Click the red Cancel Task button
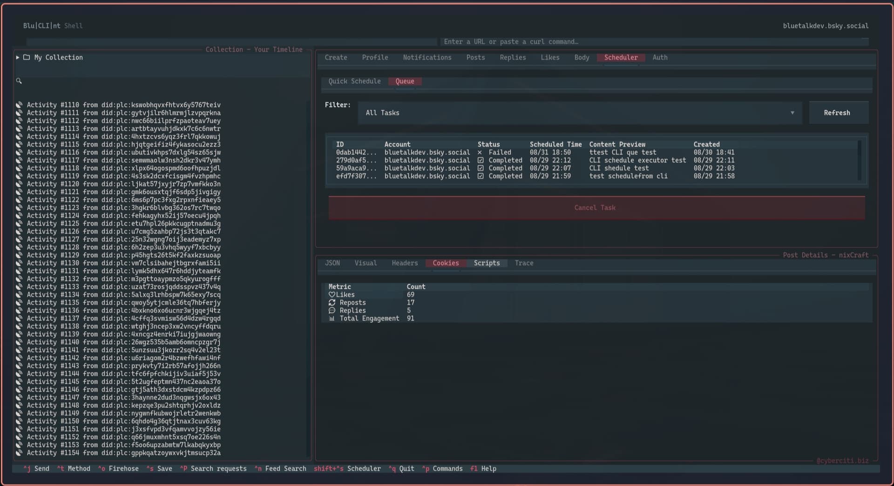894x486 pixels. 596,208
